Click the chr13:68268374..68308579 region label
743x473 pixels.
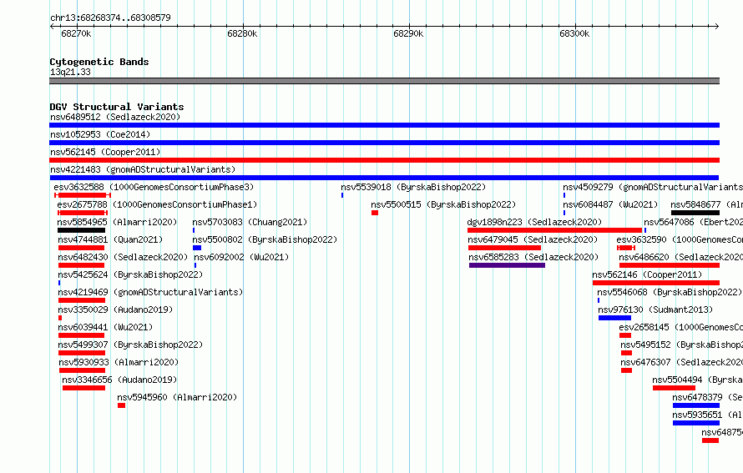[110, 18]
